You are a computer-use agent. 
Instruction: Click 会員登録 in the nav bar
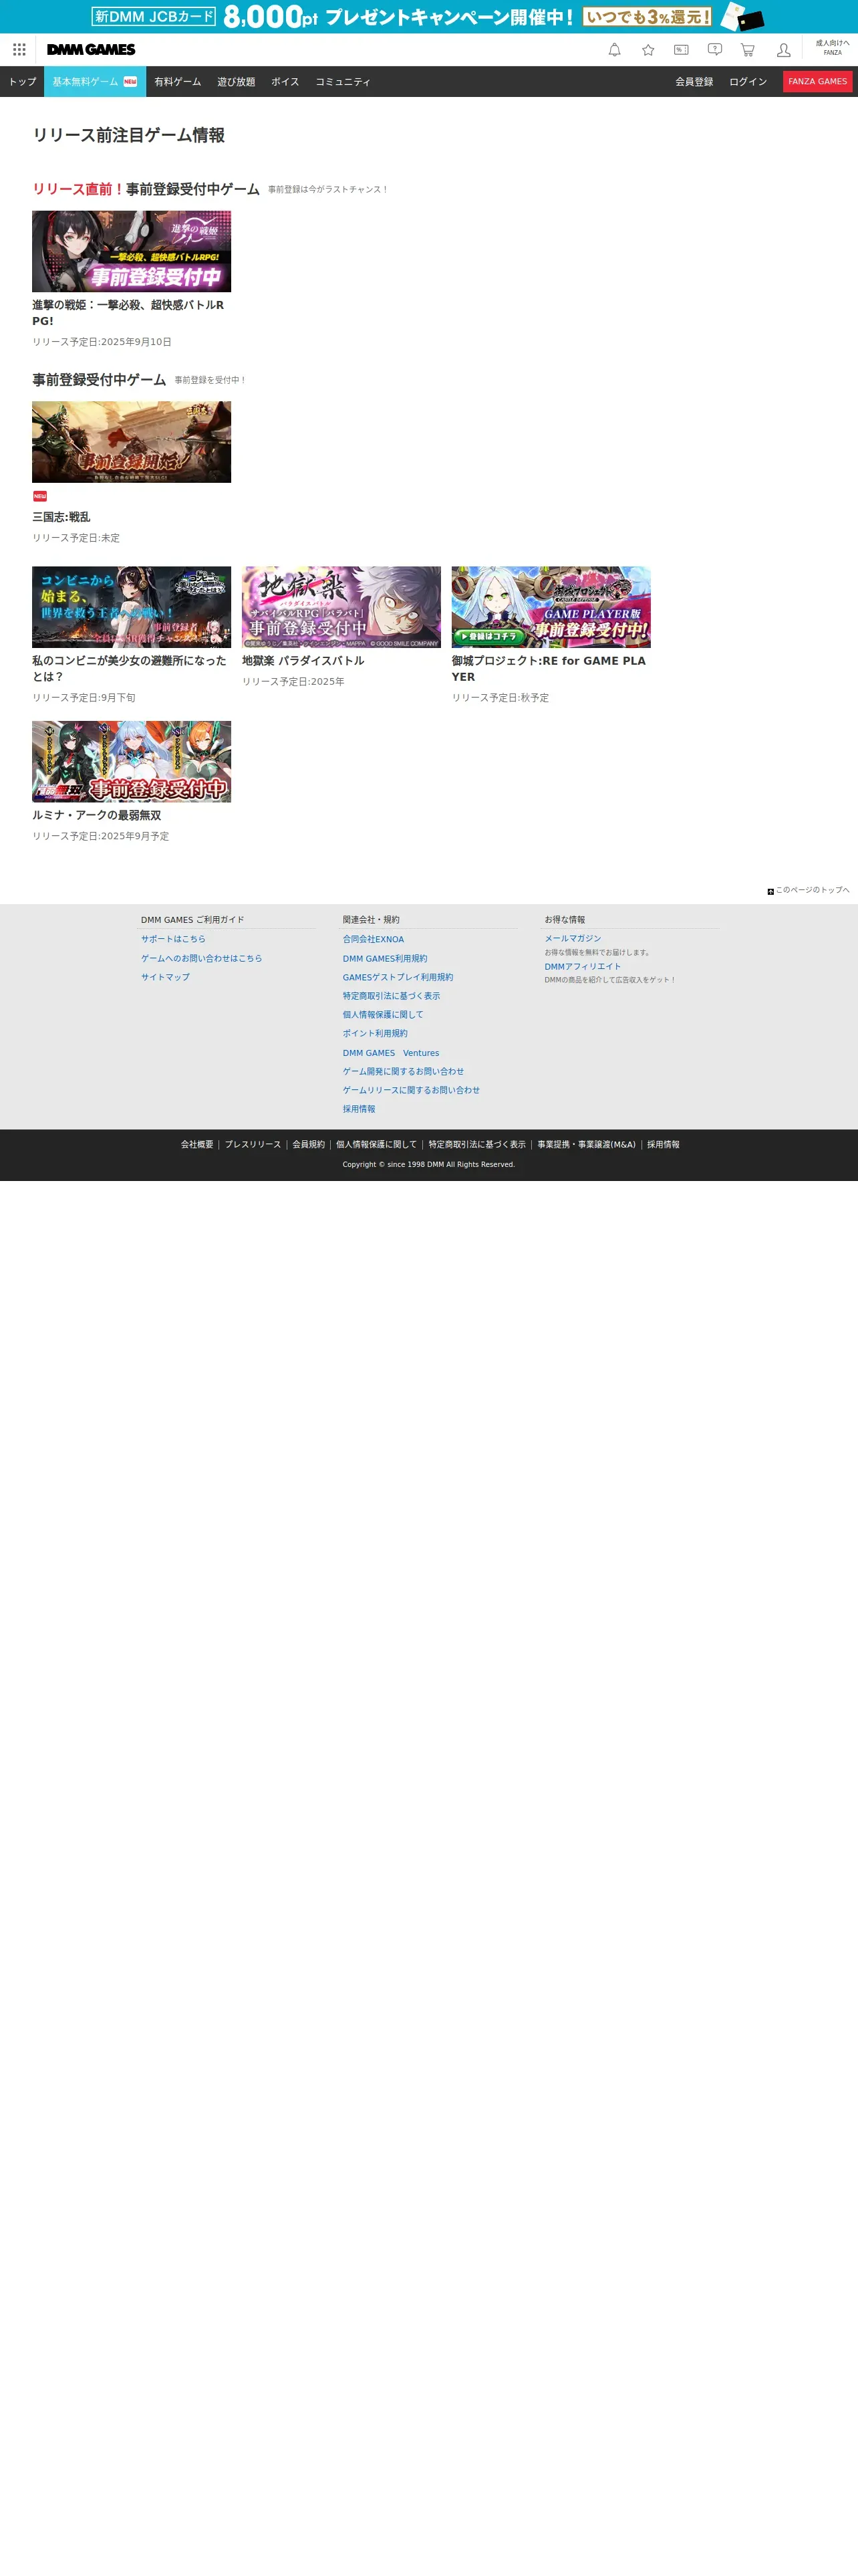click(x=694, y=82)
